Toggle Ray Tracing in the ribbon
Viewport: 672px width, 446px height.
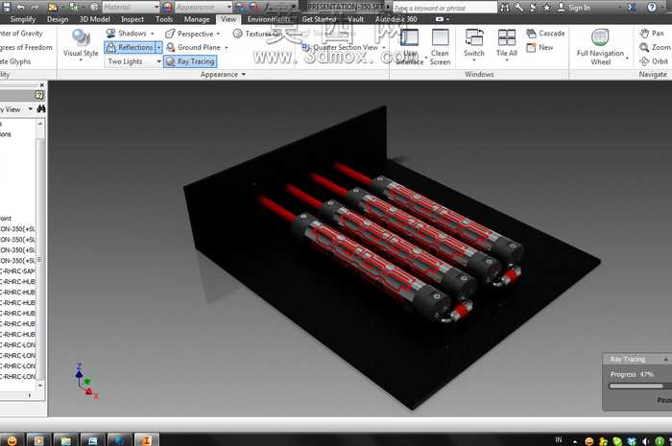(190, 61)
